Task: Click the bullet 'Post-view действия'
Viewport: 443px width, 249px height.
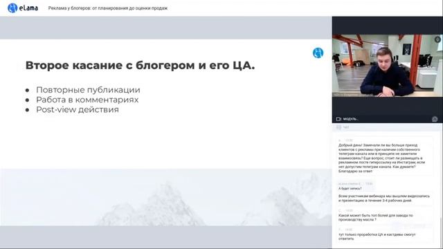Action: [78, 109]
